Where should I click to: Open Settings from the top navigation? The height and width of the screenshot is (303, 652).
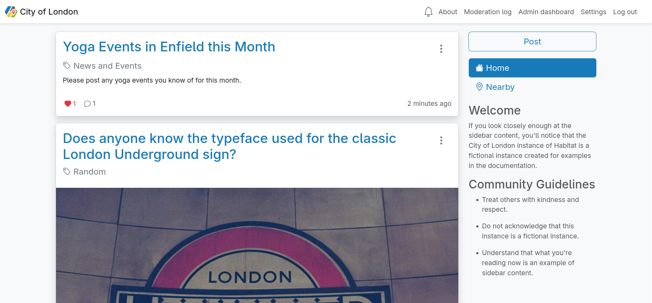(593, 12)
